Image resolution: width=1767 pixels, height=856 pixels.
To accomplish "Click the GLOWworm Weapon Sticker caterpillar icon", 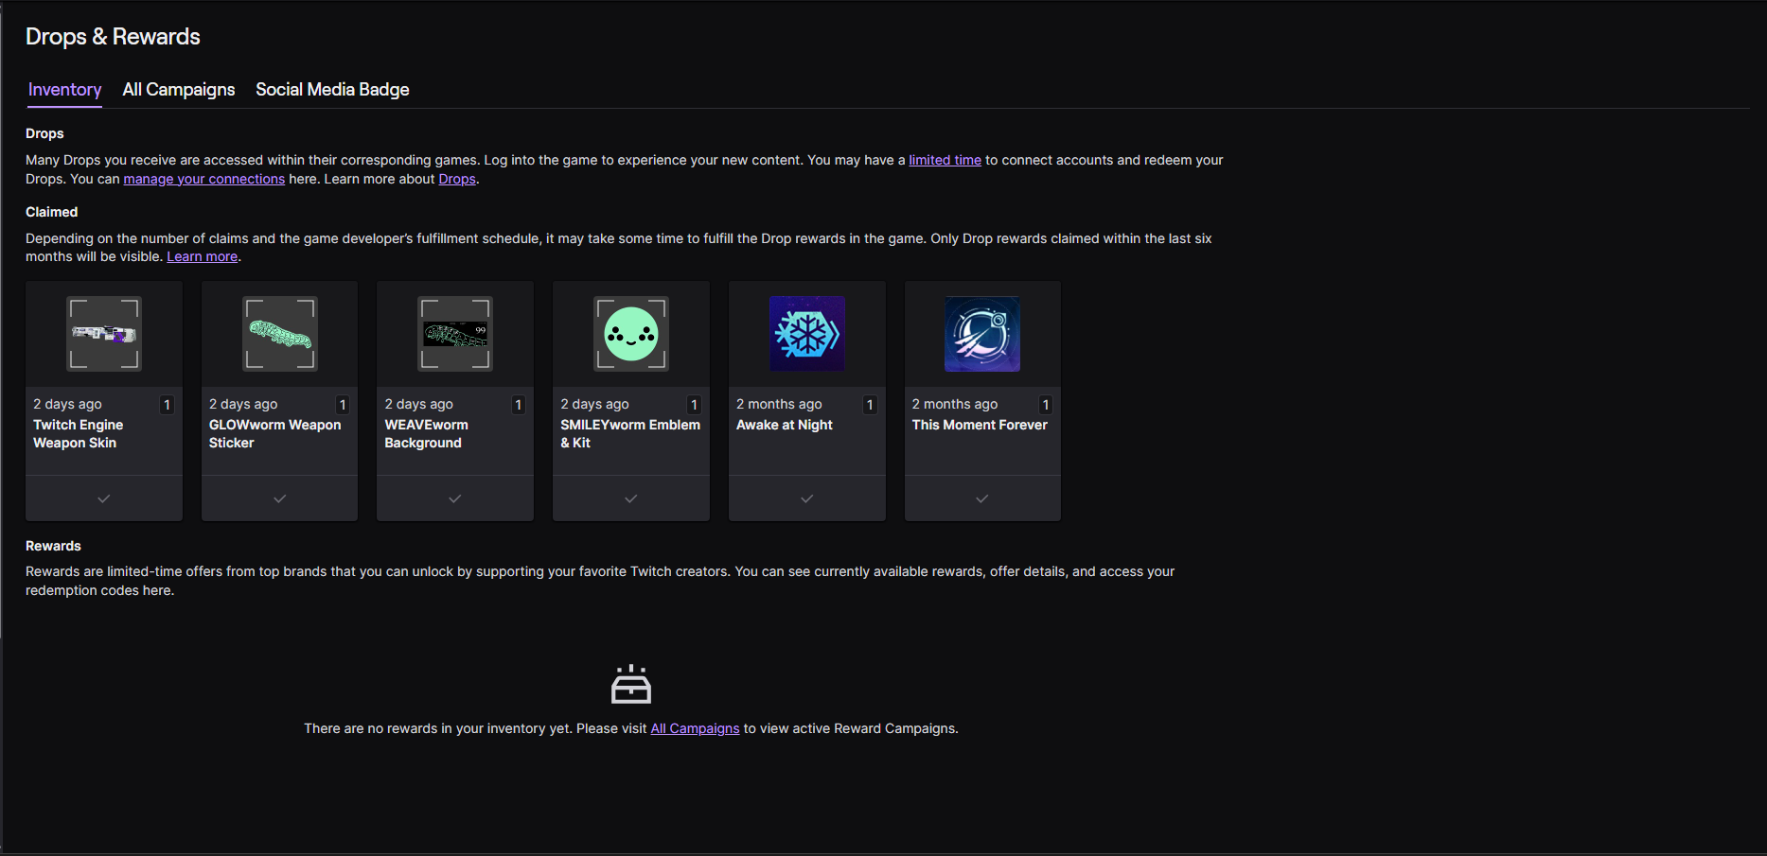I will [x=280, y=334].
